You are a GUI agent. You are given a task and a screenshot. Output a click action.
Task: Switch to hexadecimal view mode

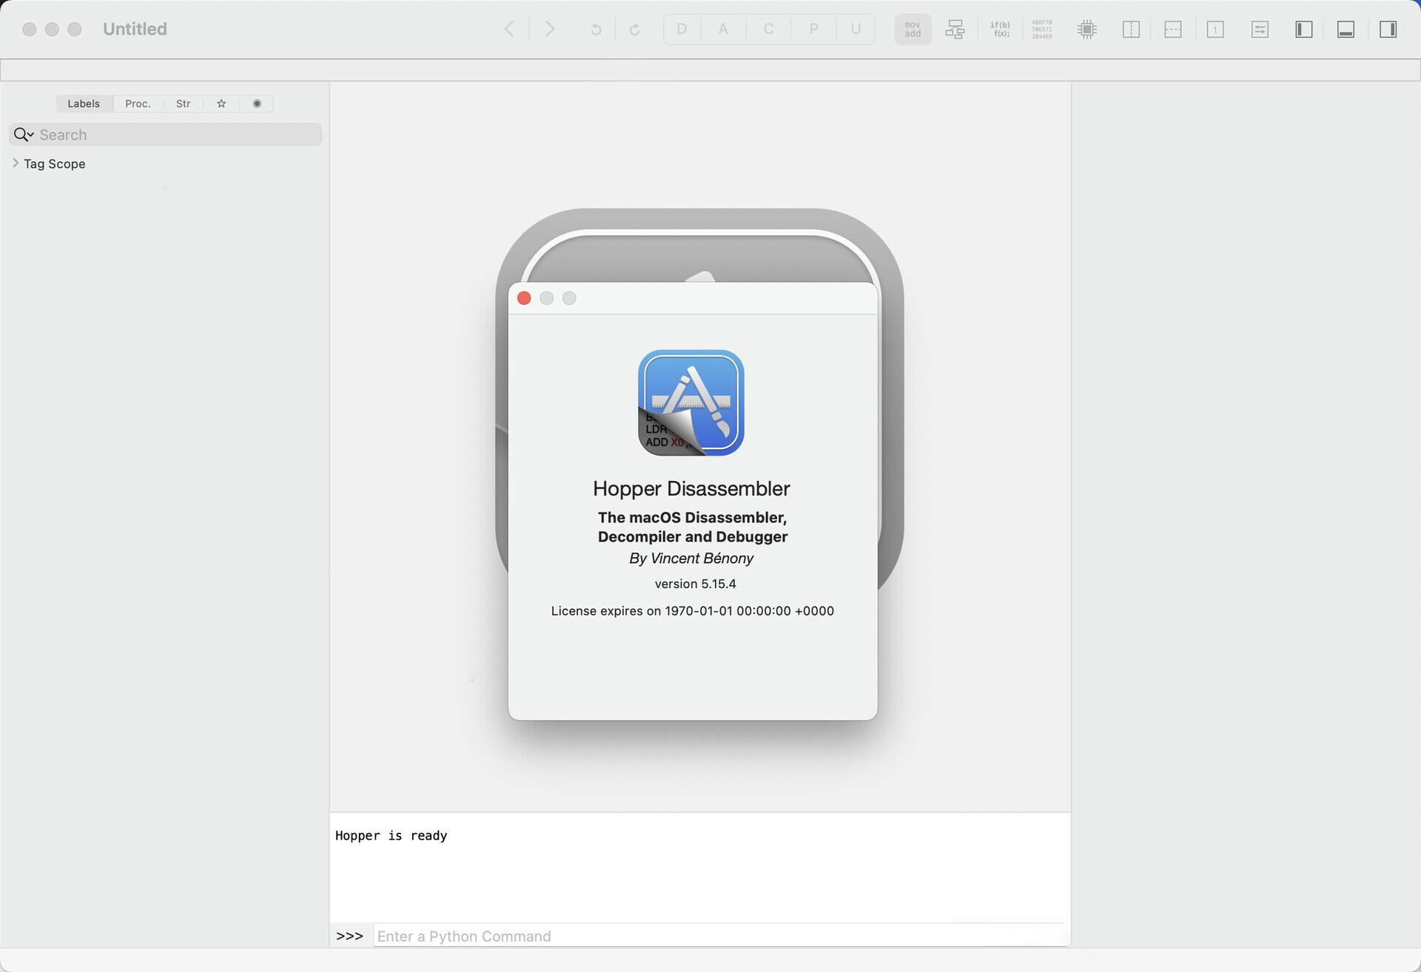[x=1042, y=30]
